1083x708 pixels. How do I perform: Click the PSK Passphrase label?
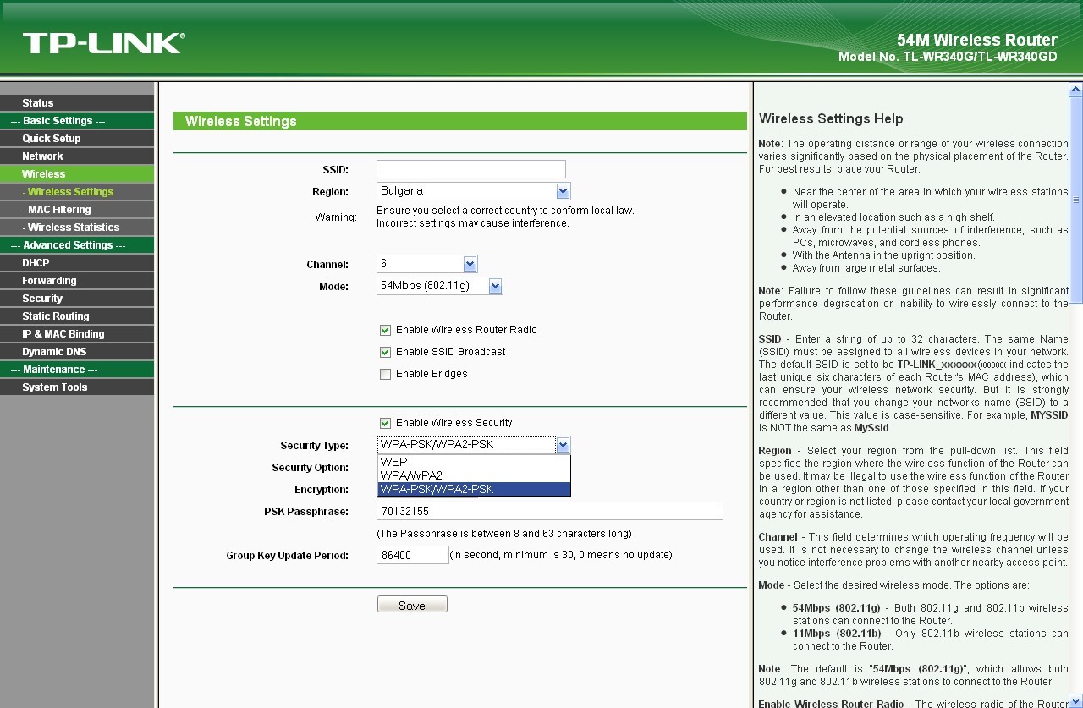(x=306, y=512)
